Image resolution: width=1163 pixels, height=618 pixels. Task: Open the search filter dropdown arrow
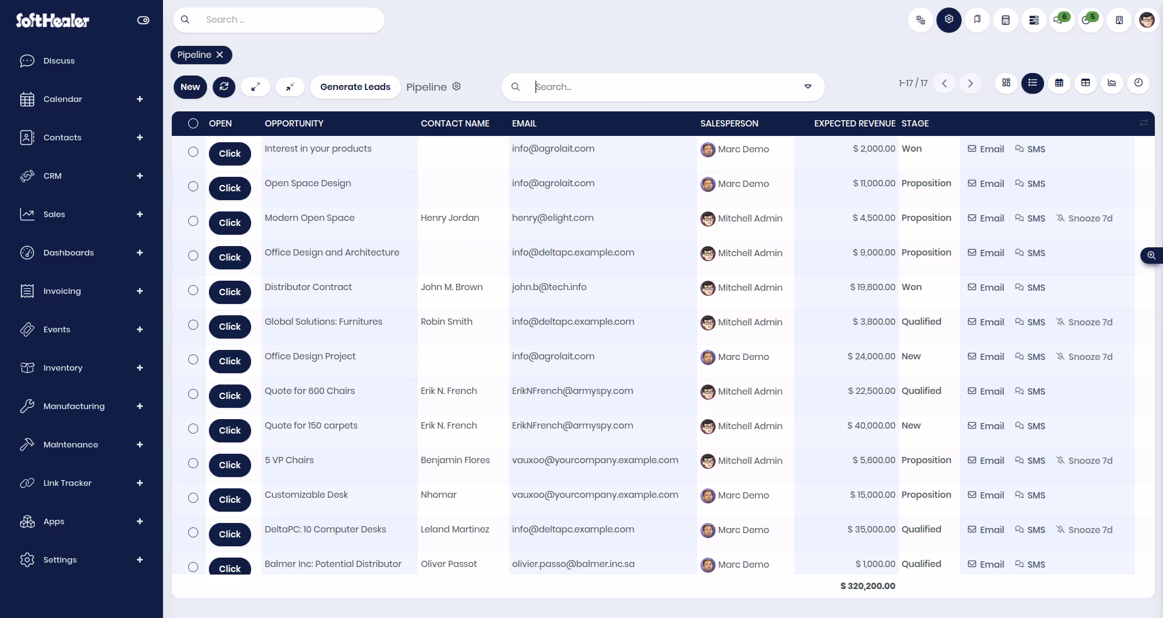(808, 87)
